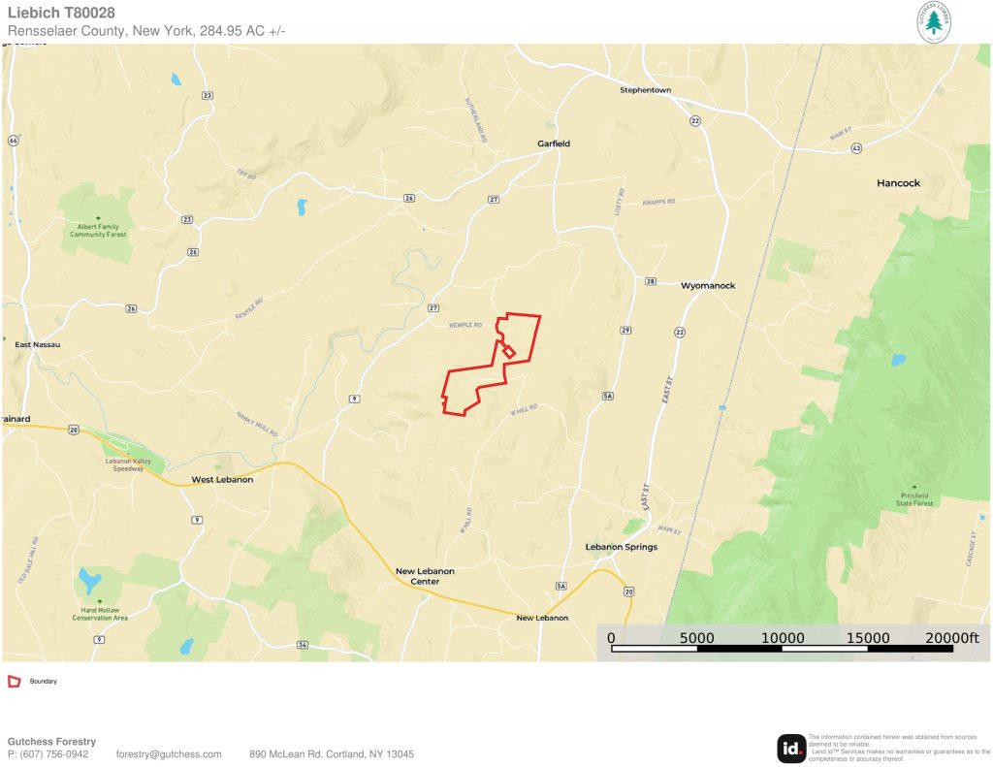Click the Route 22 shield near Stephentown
The height and width of the screenshot is (767, 993).
pos(695,121)
